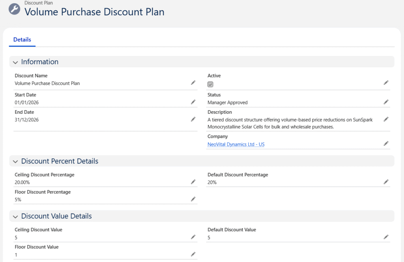404x262 pixels.
Task: Click the Discount Plan wrench icon
Action: pos(15,9)
